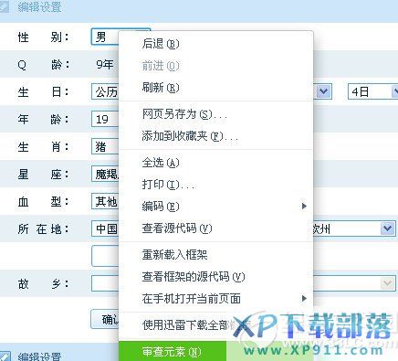Click 重新载入框架 menu item
This screenshot has height=361, width=398.
(174, 255)
